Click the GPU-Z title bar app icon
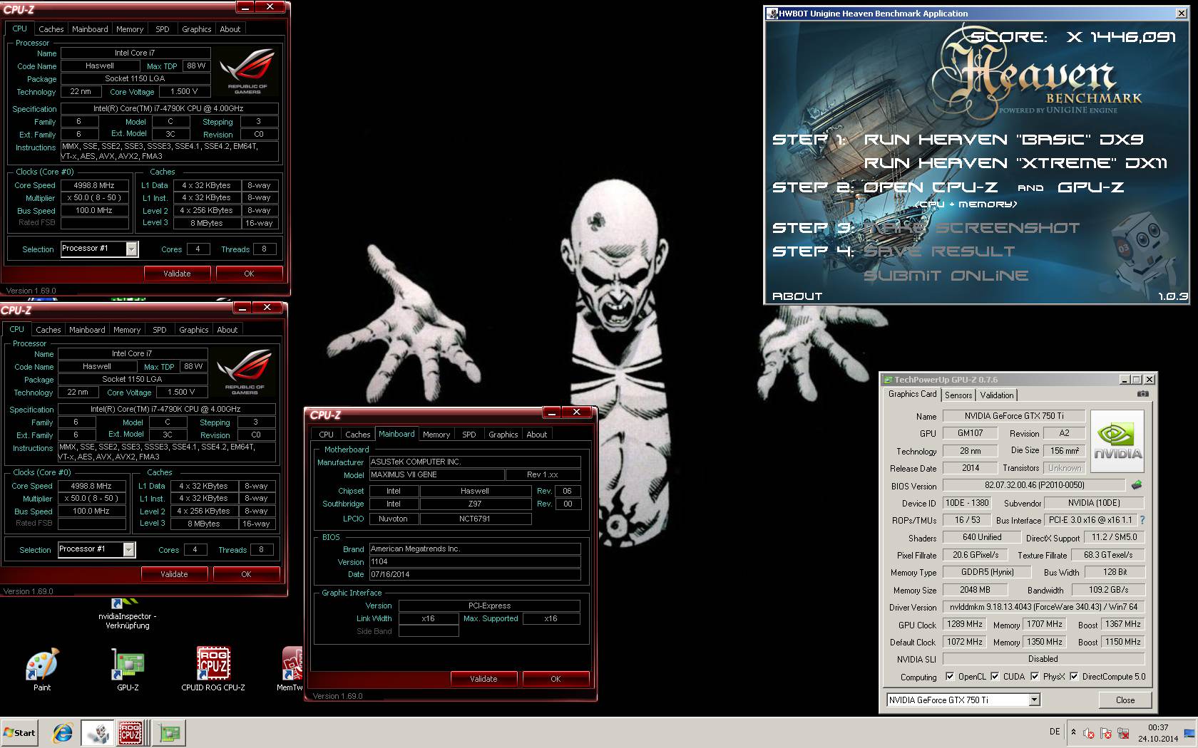Image resolution: width=1198 pixels, height=748 pixels. (888, 380)
